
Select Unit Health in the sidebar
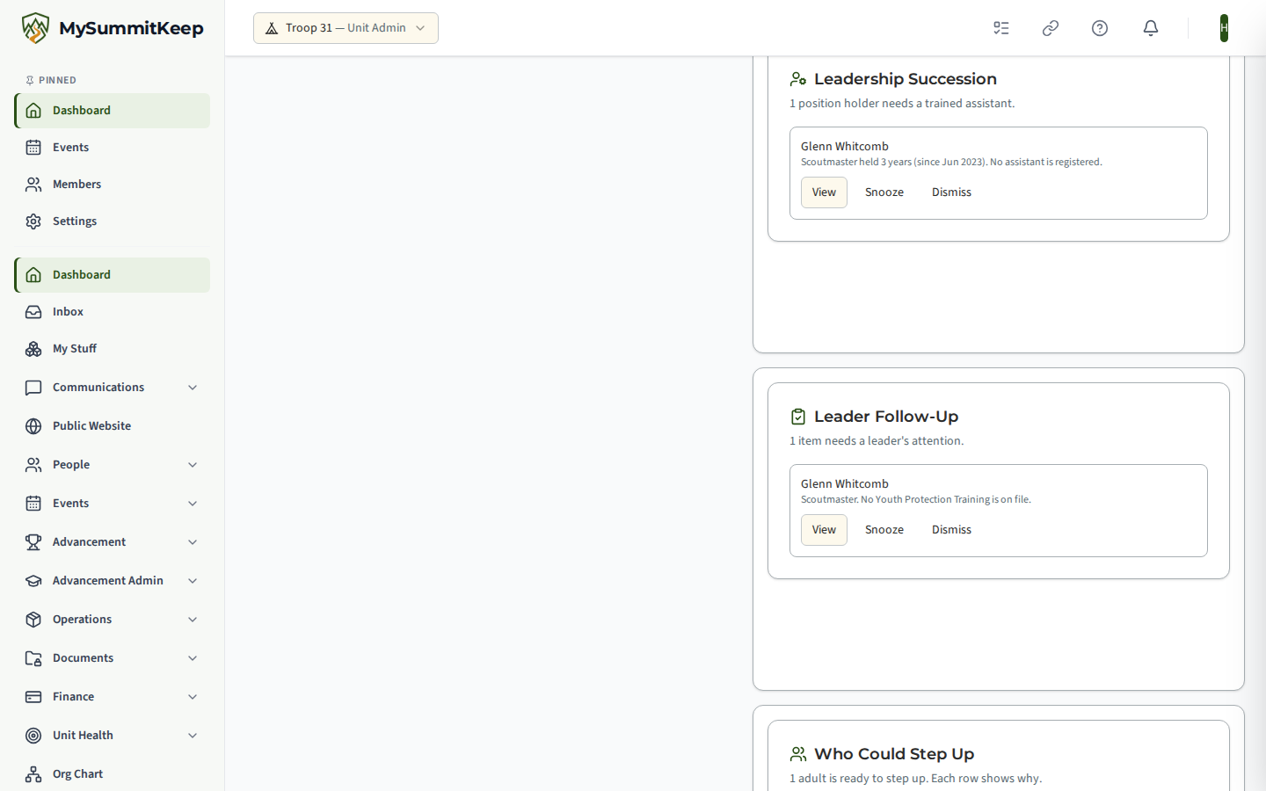(x=112, y=736)
